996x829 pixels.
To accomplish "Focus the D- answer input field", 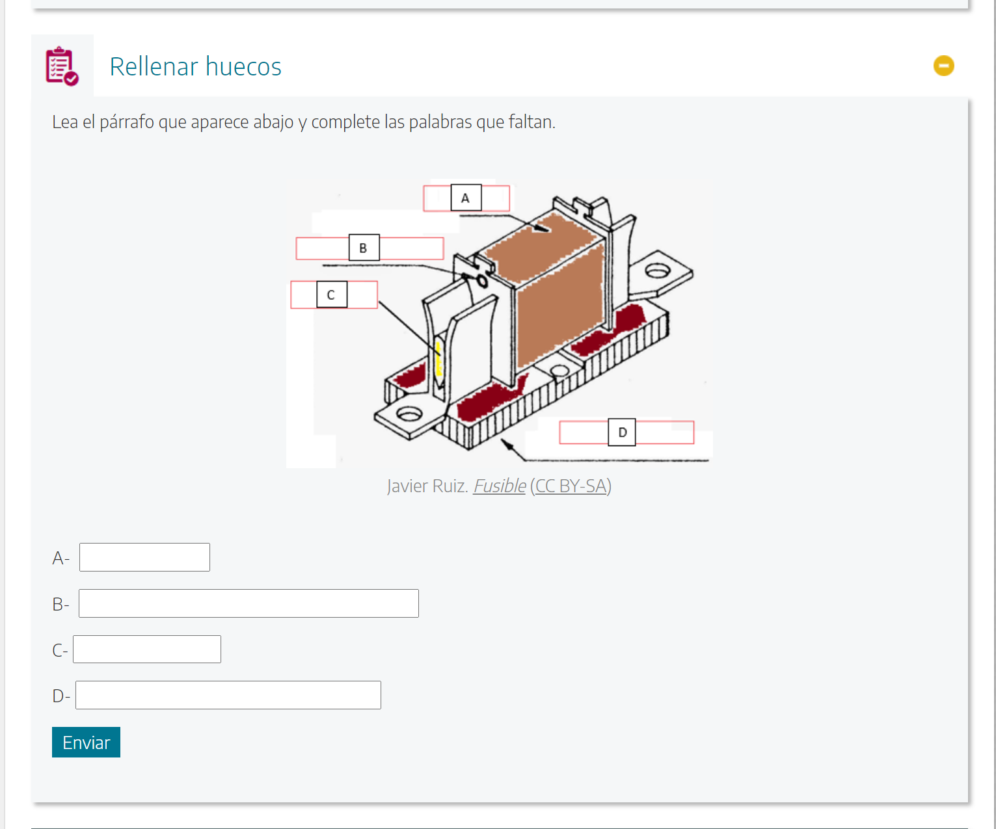I will [x=228, y=695].
